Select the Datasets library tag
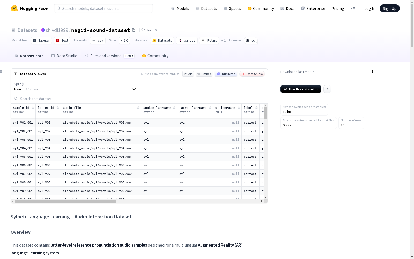Screen dimensions: 414x259 [162, 40]
